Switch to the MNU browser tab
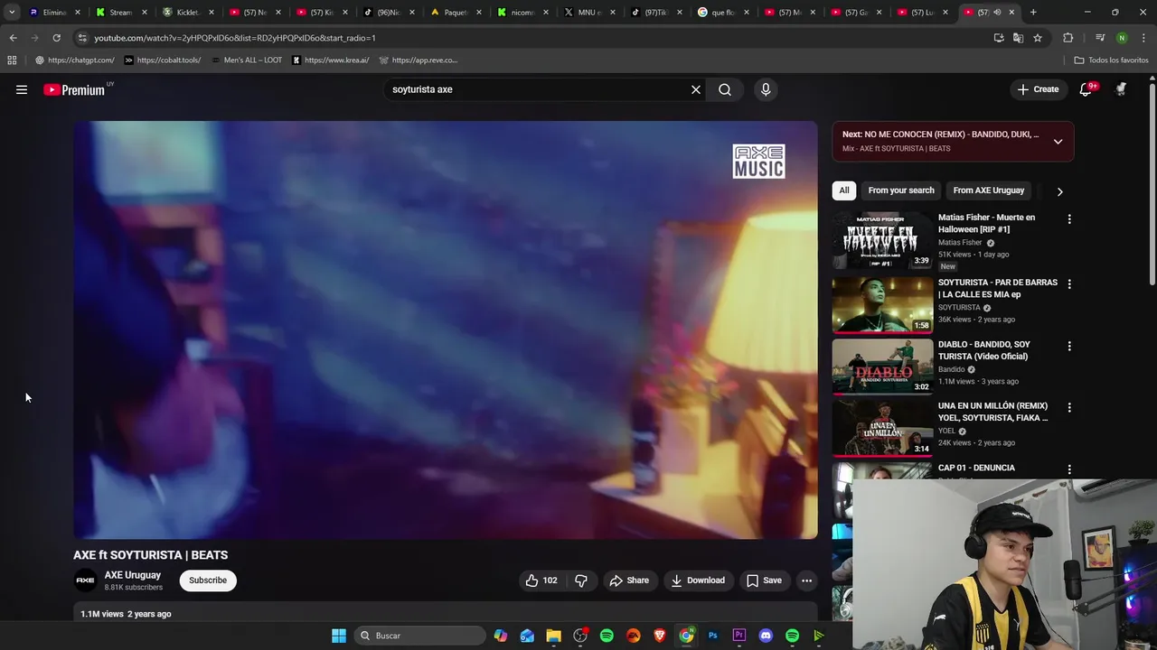The height and width of the screenshot is (650, 1157). click(588, 13)
